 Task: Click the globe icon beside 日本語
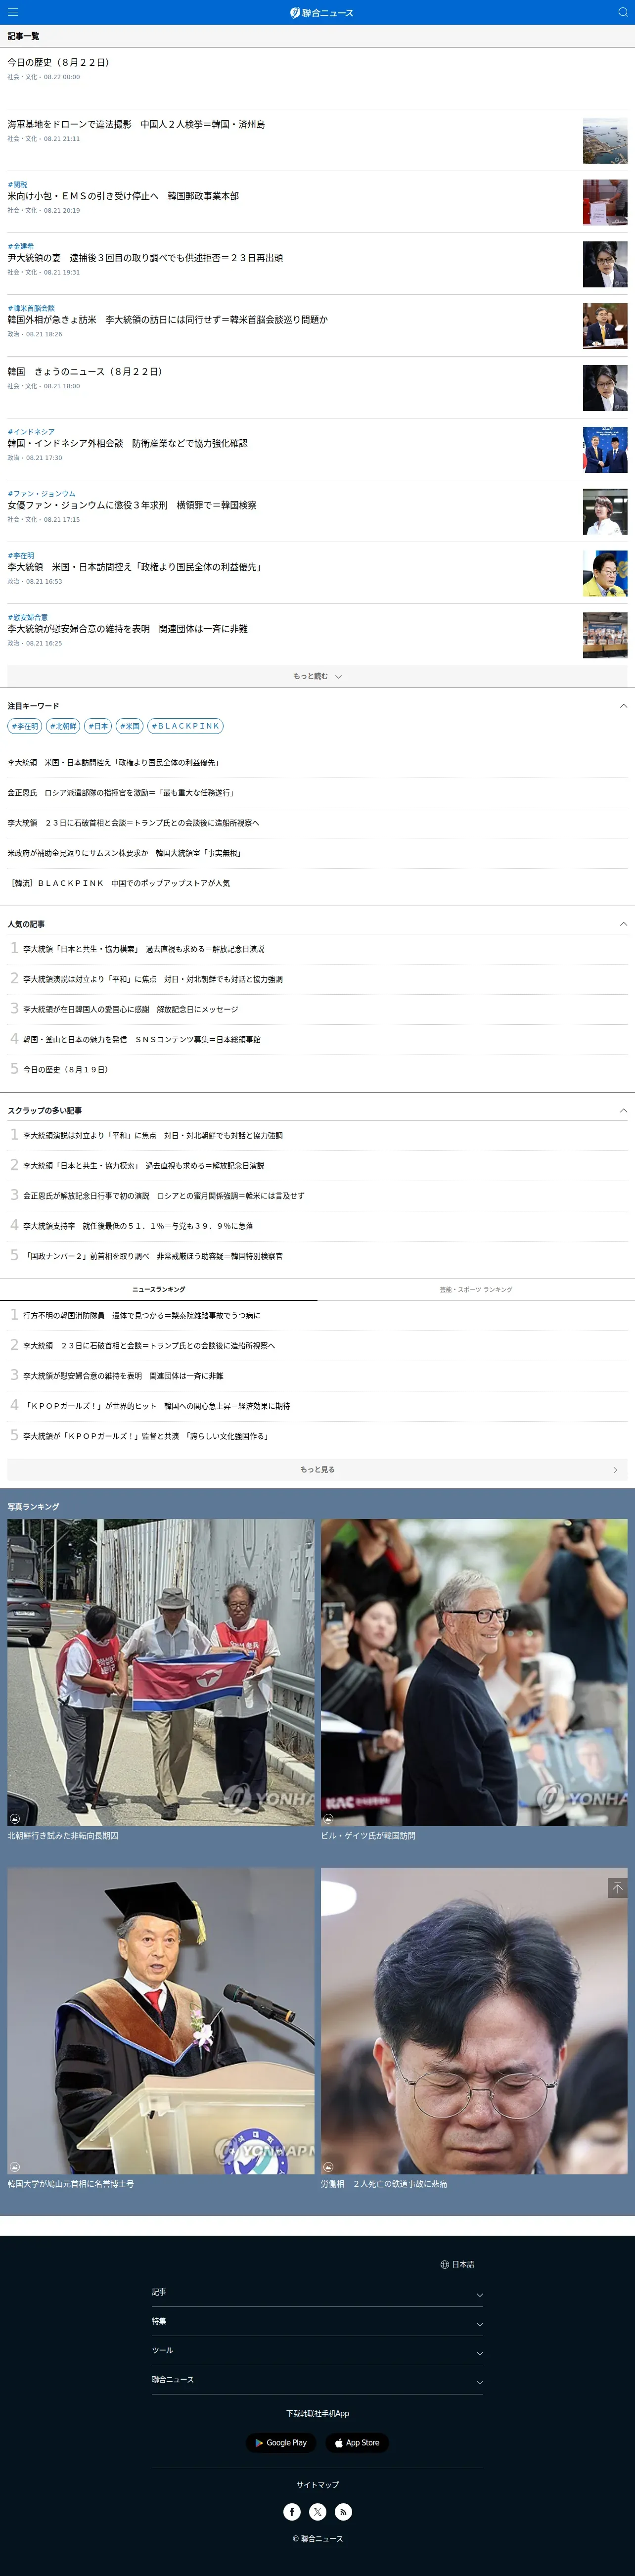coord(444,2264)
